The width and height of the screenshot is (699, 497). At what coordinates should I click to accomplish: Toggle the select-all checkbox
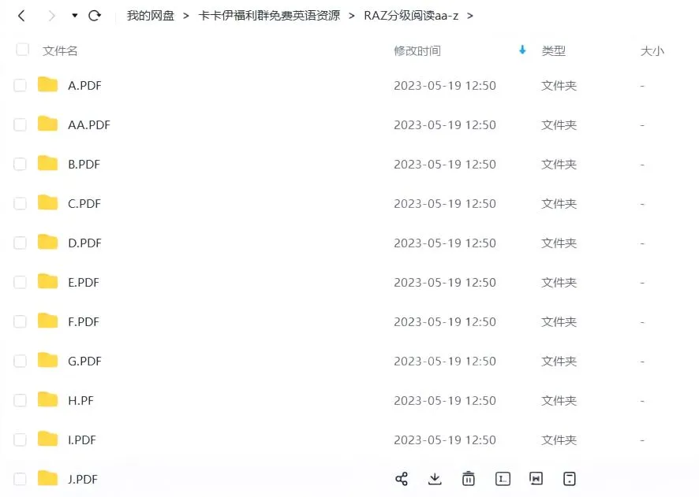point(22,50)
